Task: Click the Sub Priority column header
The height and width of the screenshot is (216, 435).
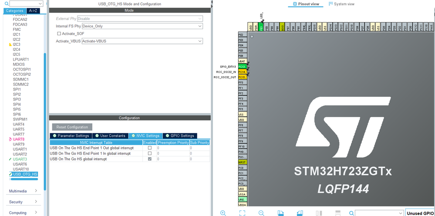Action: click(x=199, y=143)
